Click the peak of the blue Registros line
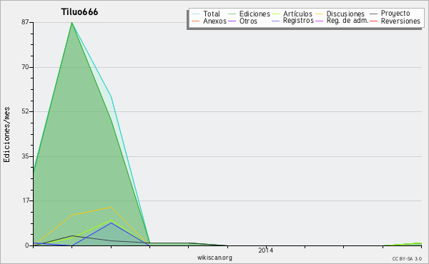 pos(111,223)
